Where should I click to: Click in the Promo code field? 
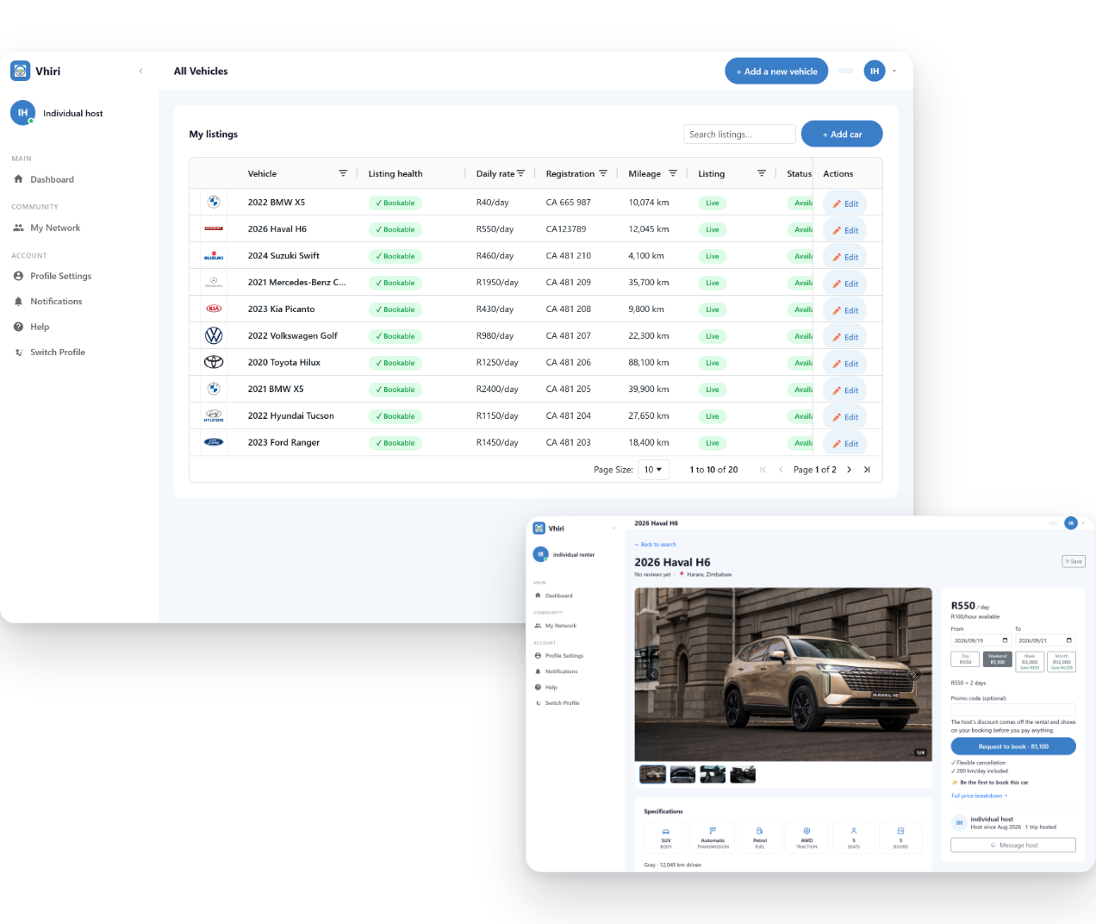click(x=1013, y=709)
